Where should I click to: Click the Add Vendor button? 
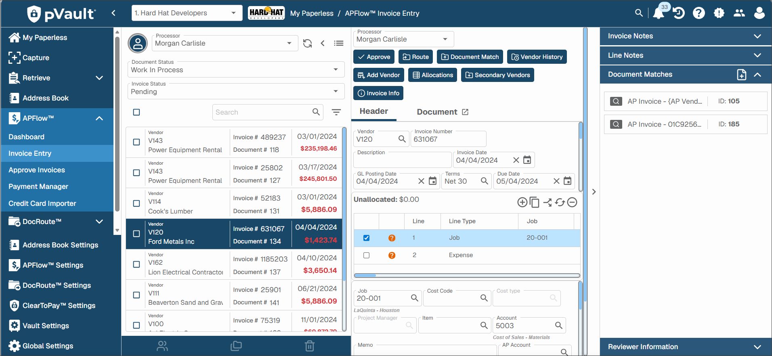click(379, 75)
